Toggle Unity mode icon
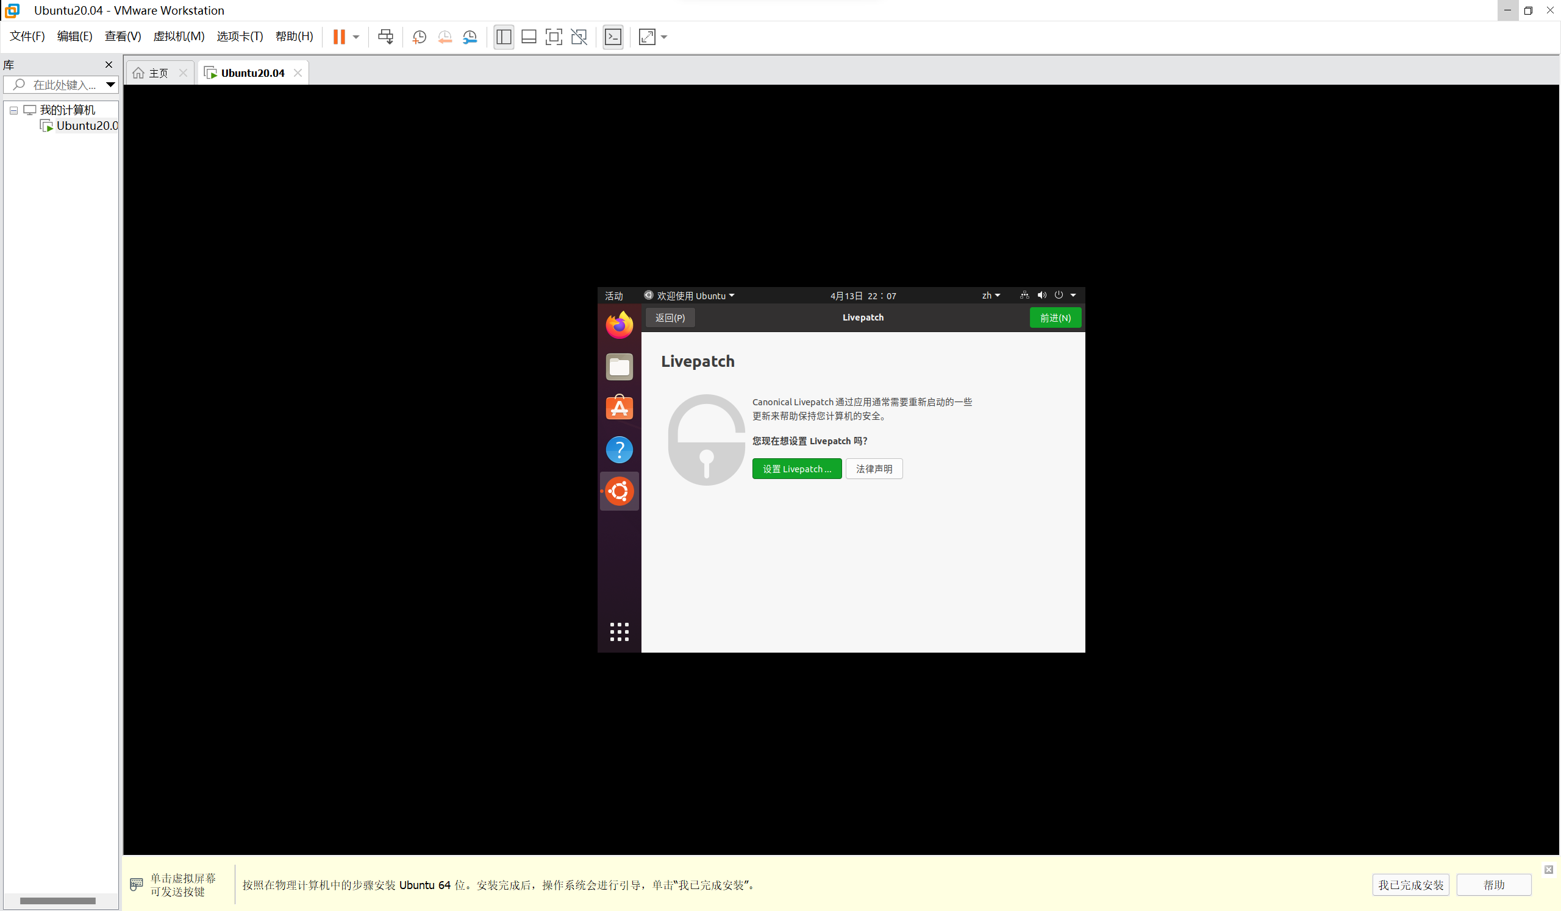Viewport: 1561px width, 911px height. [x=579, y=37]
